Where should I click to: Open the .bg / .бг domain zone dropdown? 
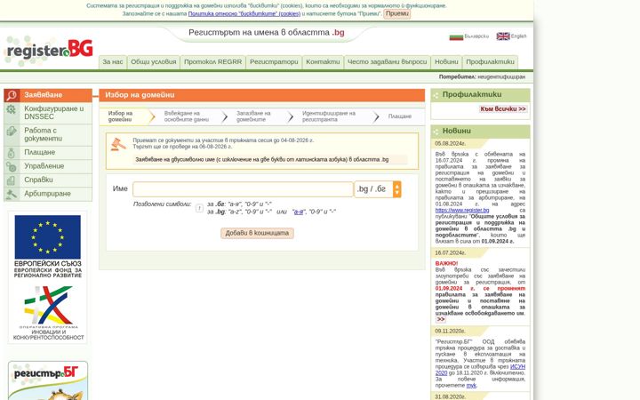click(378, 189)
